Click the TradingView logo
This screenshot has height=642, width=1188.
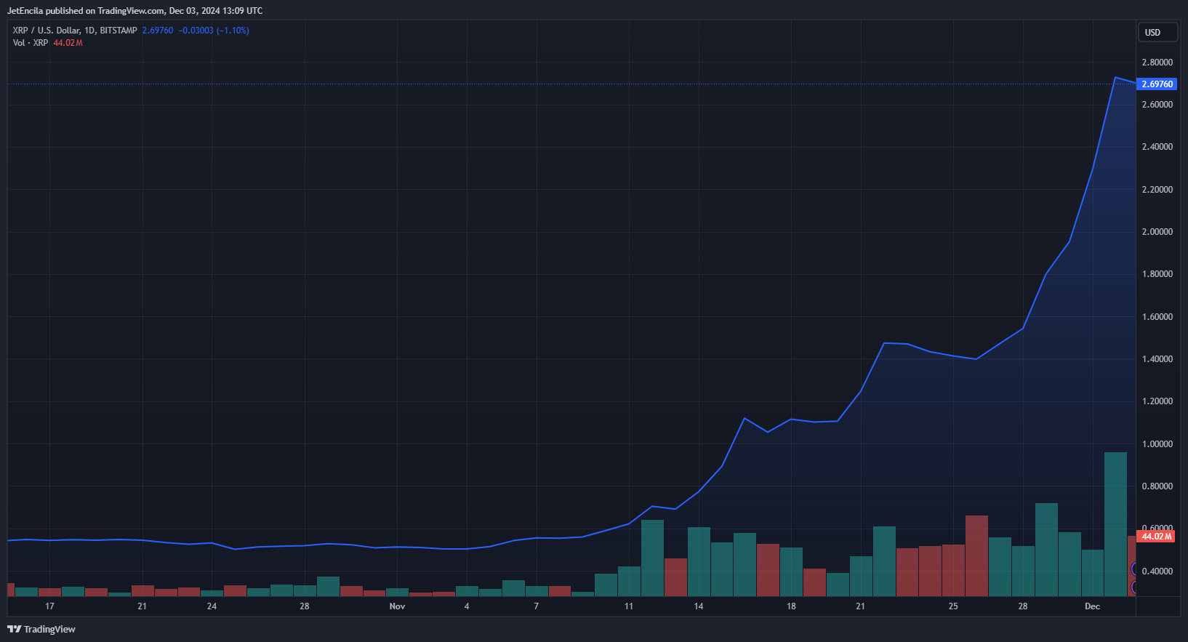click(x=41, y=629)
